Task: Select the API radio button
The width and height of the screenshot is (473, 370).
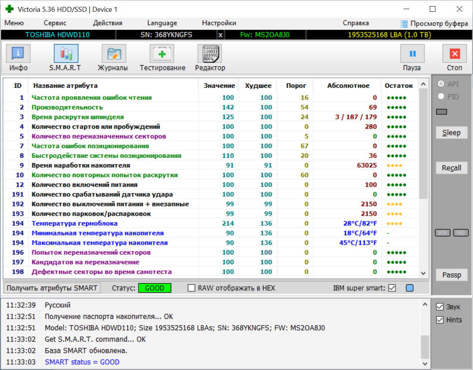Action: (x=441, y=84)
